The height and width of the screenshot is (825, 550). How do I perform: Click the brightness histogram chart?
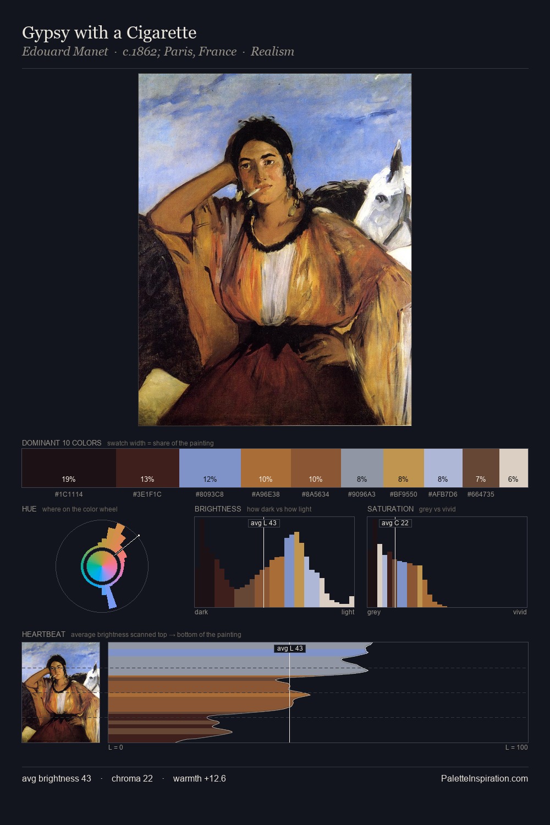click(274, 562)
